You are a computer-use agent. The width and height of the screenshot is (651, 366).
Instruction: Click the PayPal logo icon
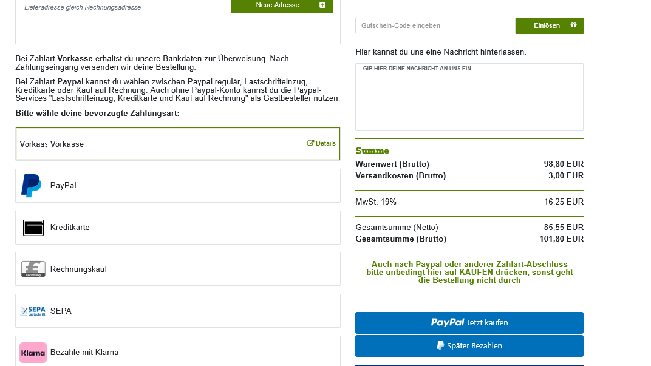click(x=32, y=186)
